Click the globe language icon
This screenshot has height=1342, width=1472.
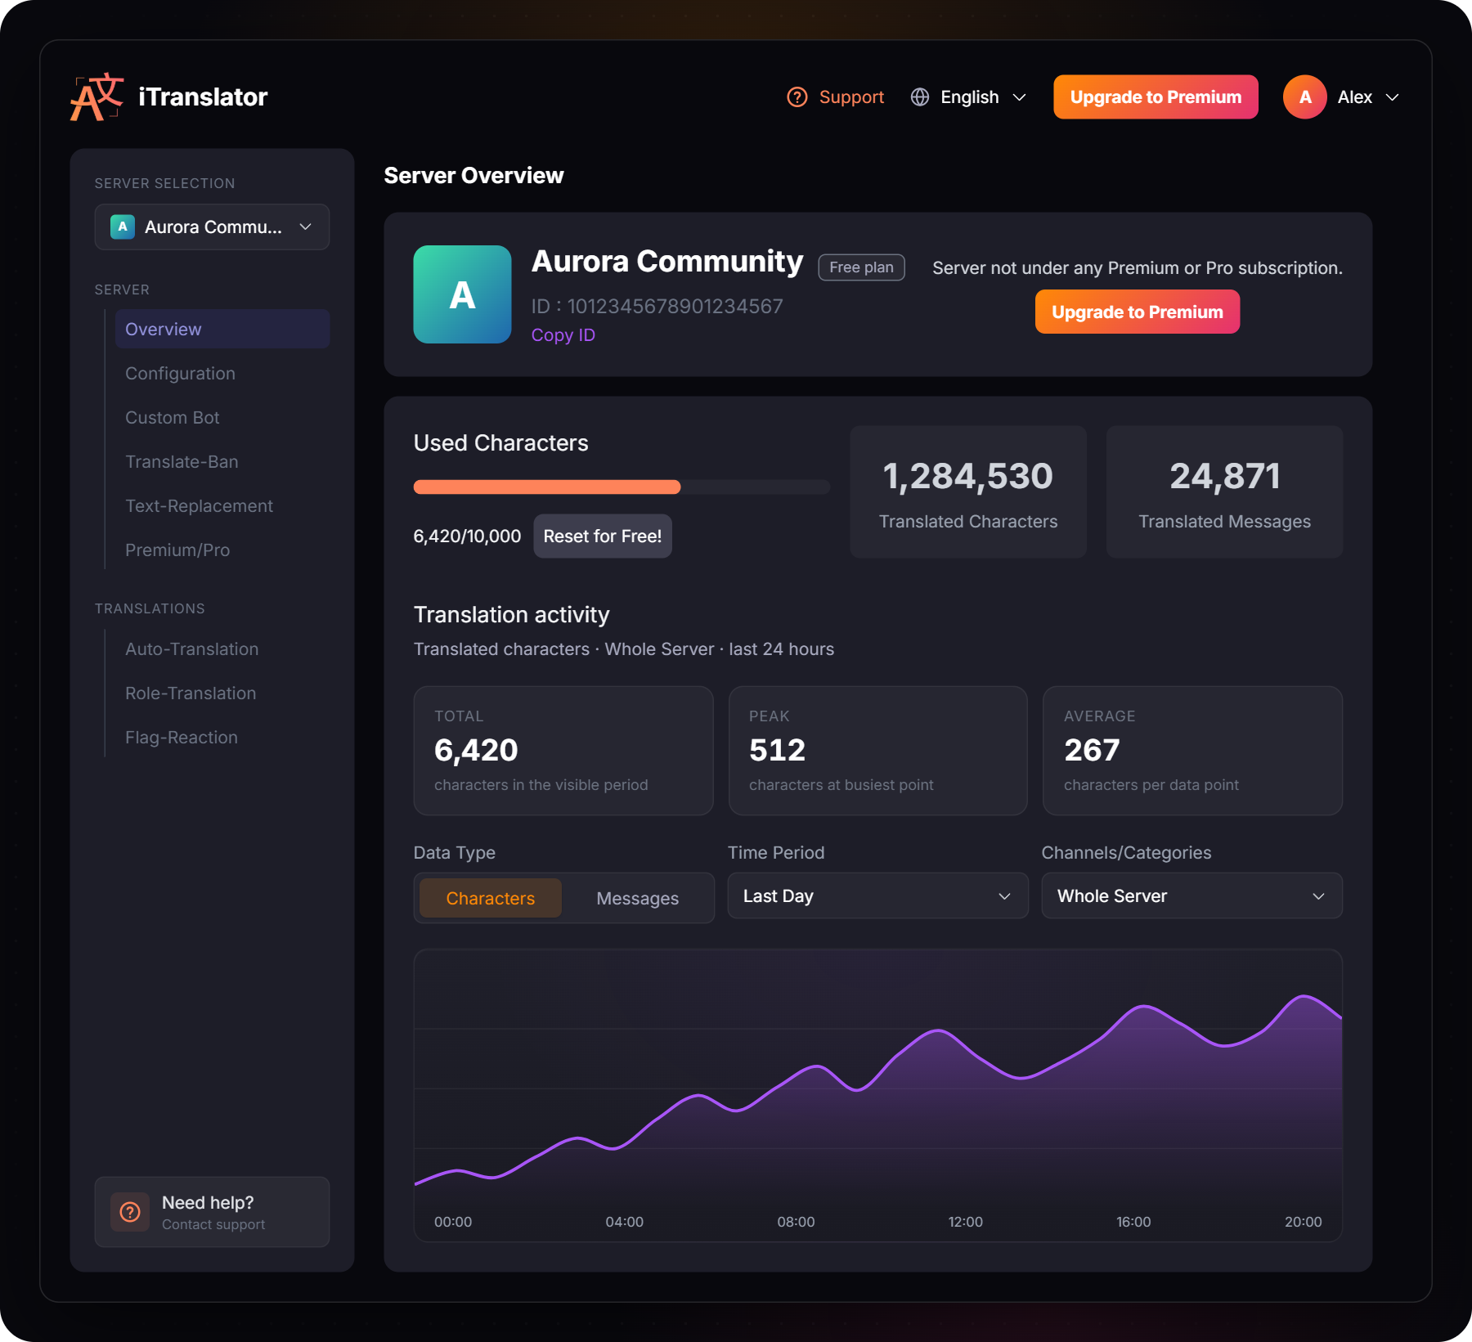(x=920, y=97)
